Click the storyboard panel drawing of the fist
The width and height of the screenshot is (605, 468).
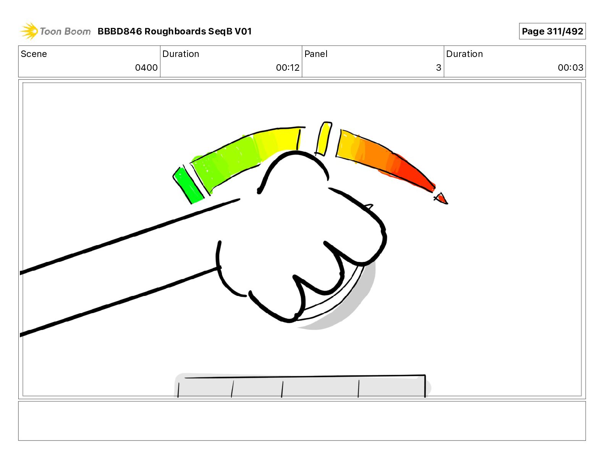pos(302,239)
